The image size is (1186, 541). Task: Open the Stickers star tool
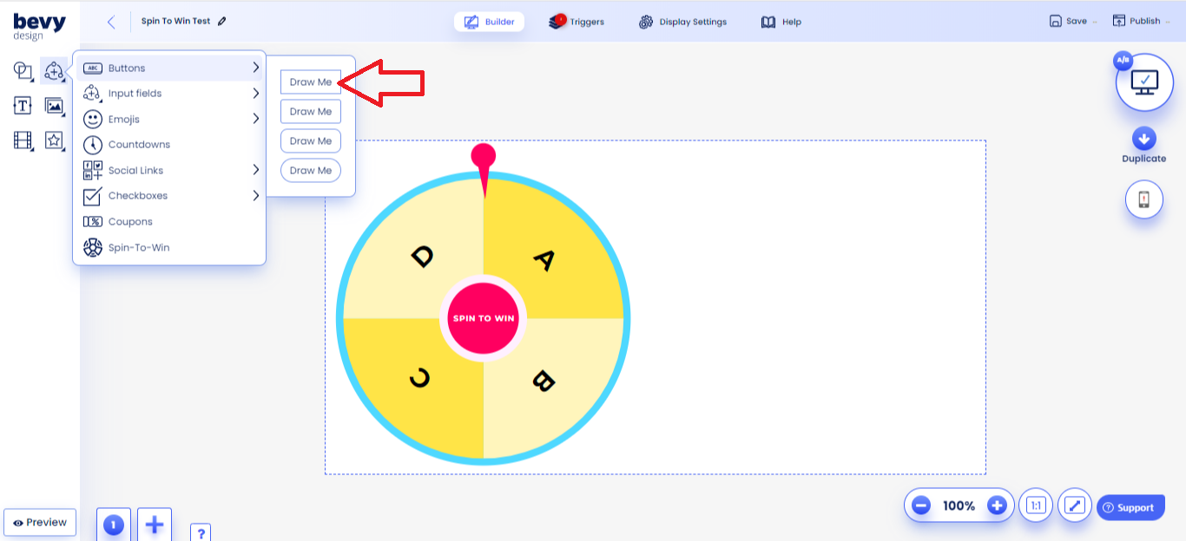click(x=54, y=140)
